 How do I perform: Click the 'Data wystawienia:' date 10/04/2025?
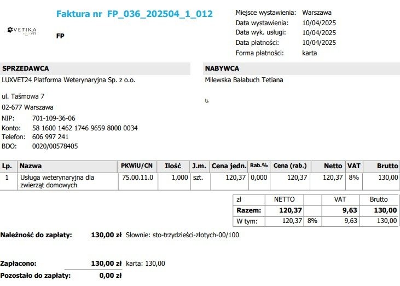319,23
